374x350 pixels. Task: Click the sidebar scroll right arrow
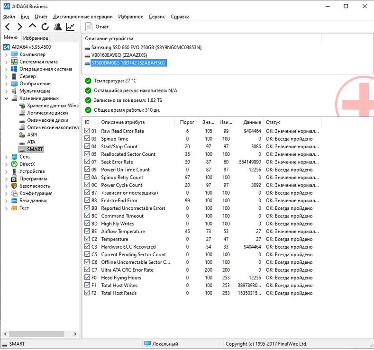point(75,334)
